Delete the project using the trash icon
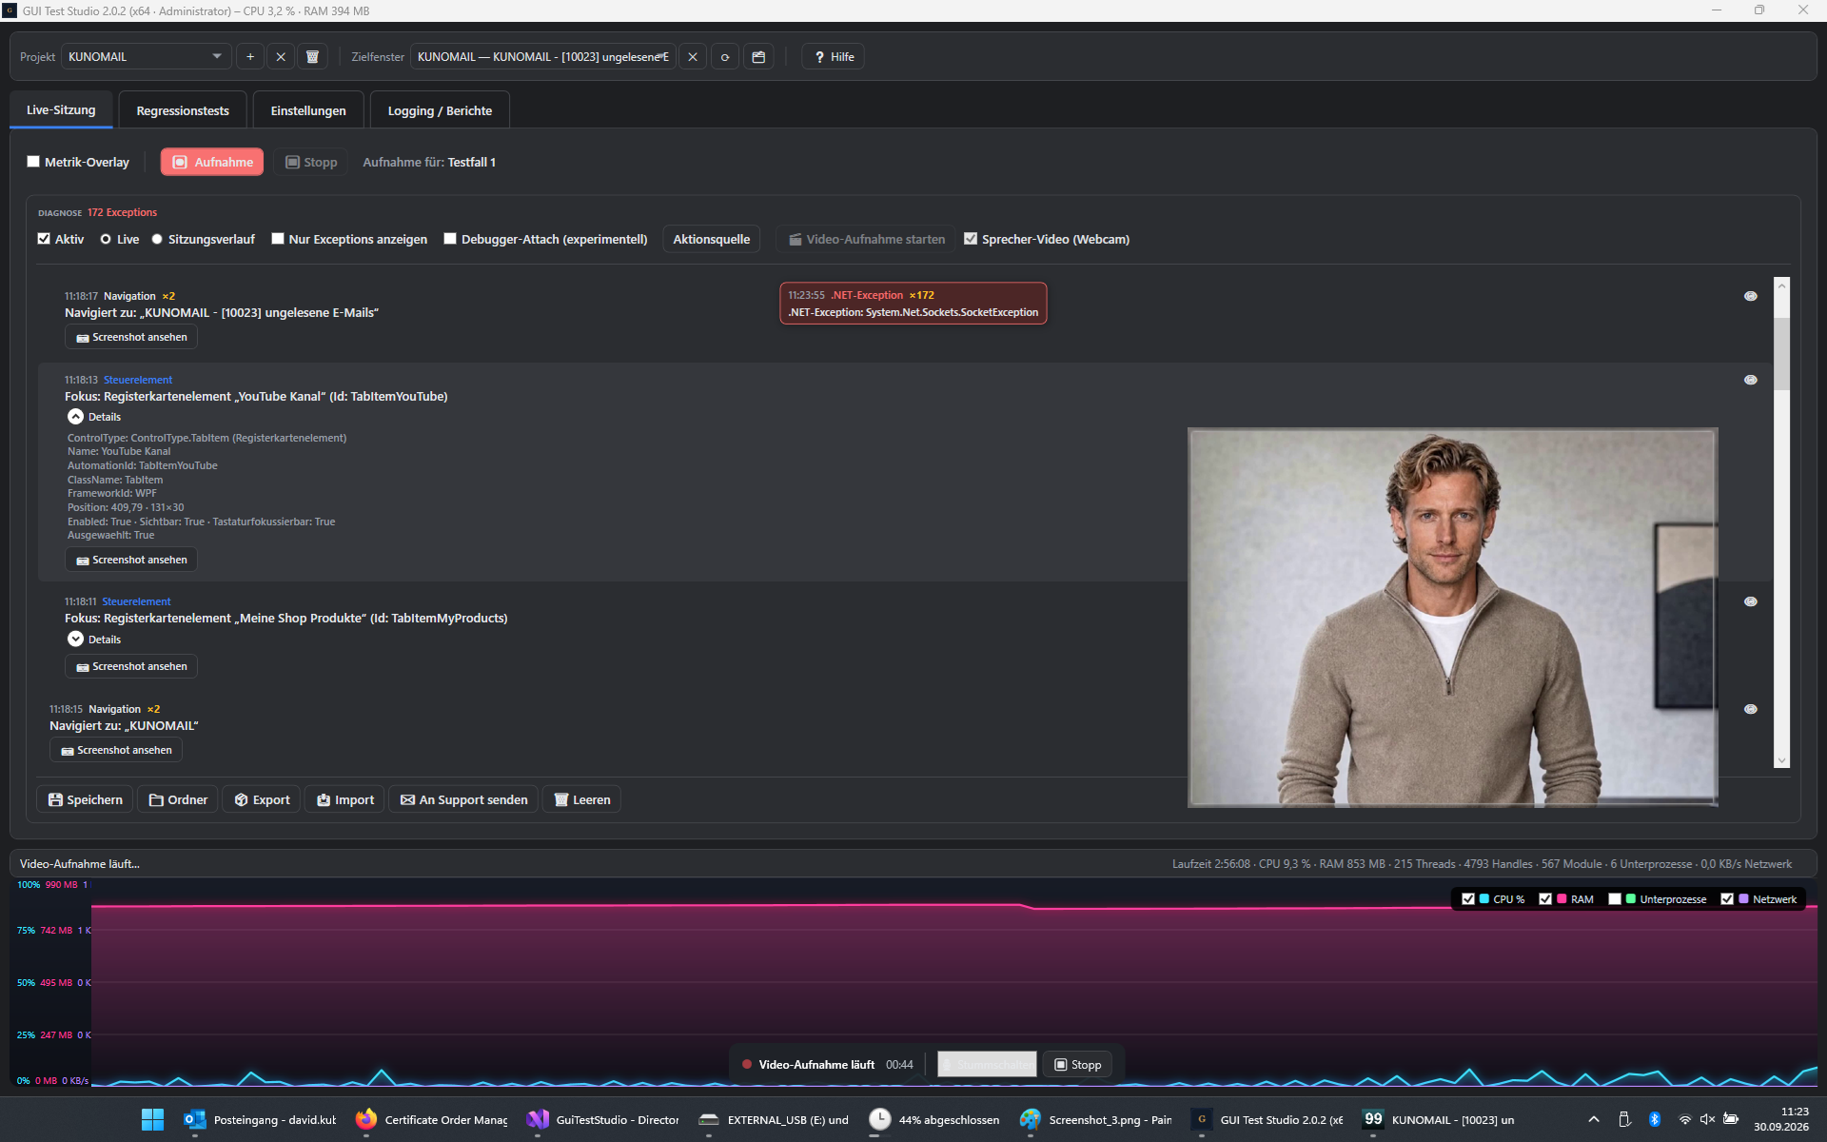 (x=312, y=57)
